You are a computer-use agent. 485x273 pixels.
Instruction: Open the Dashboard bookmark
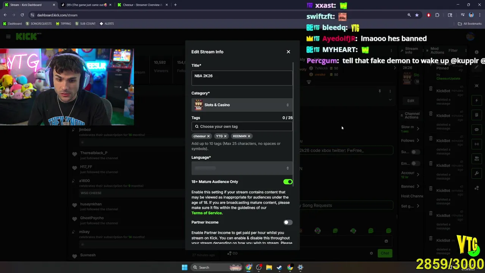pos(13,24)
